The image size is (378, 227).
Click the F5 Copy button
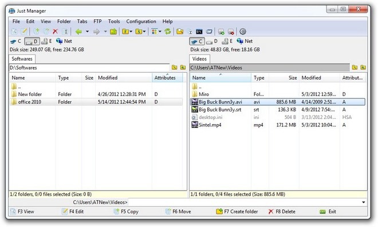[x=126, y=212]
